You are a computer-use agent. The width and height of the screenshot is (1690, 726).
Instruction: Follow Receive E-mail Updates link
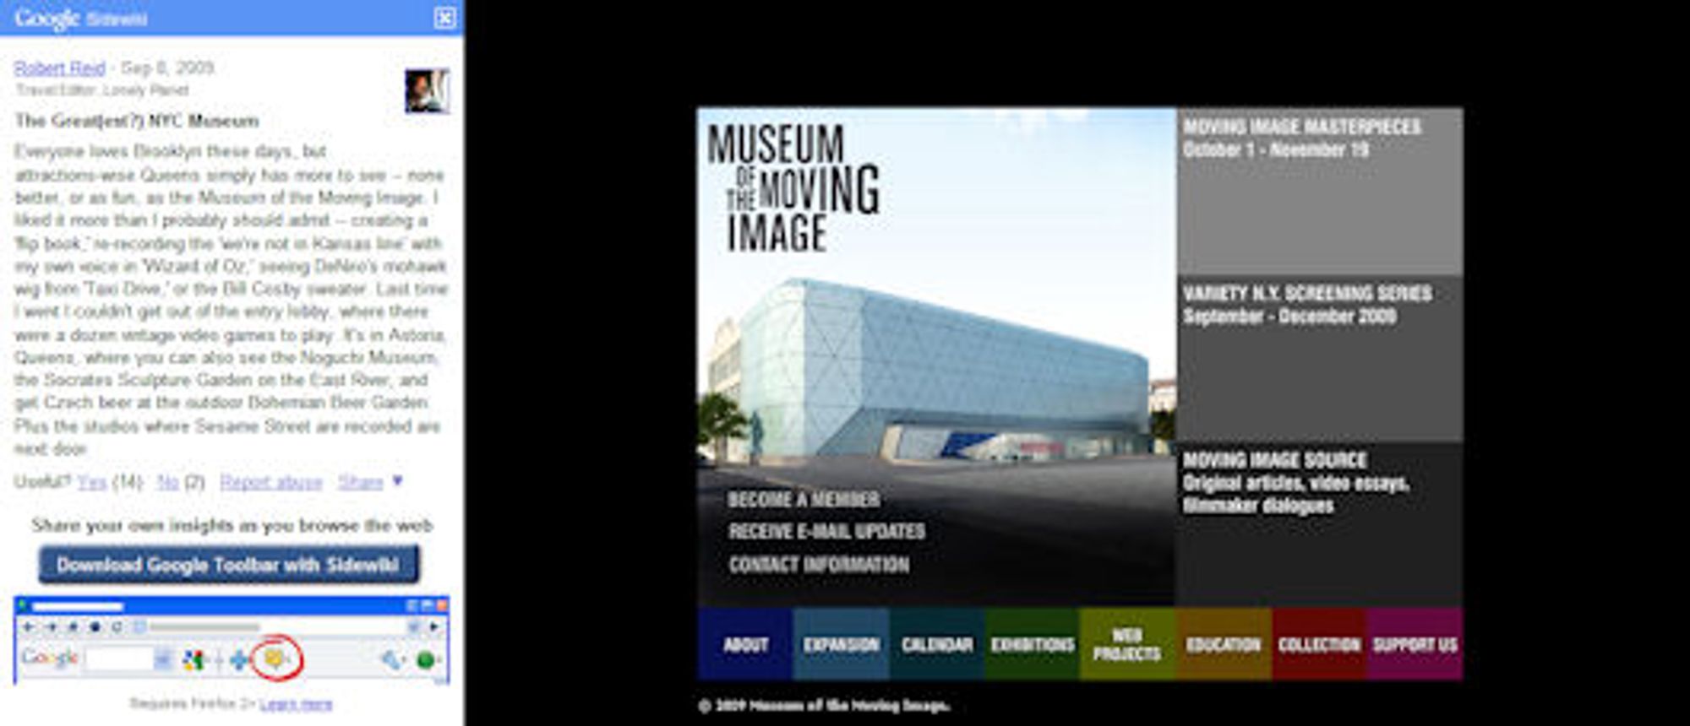point(826,532)
